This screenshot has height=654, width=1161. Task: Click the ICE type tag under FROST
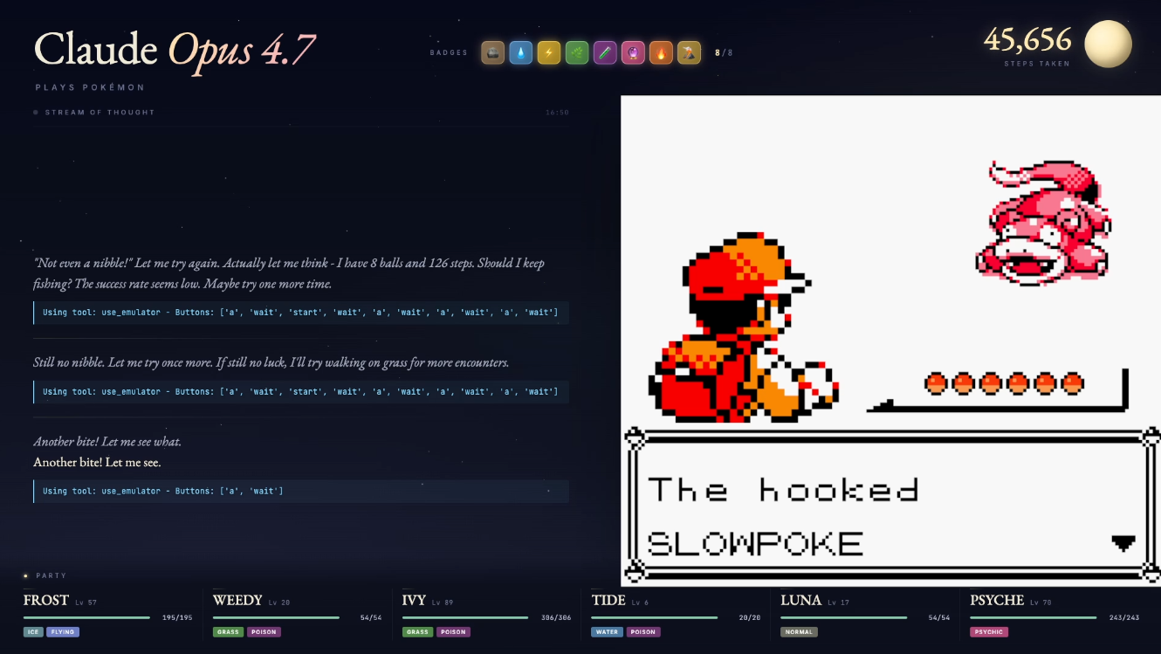click(x=32, y=631)
